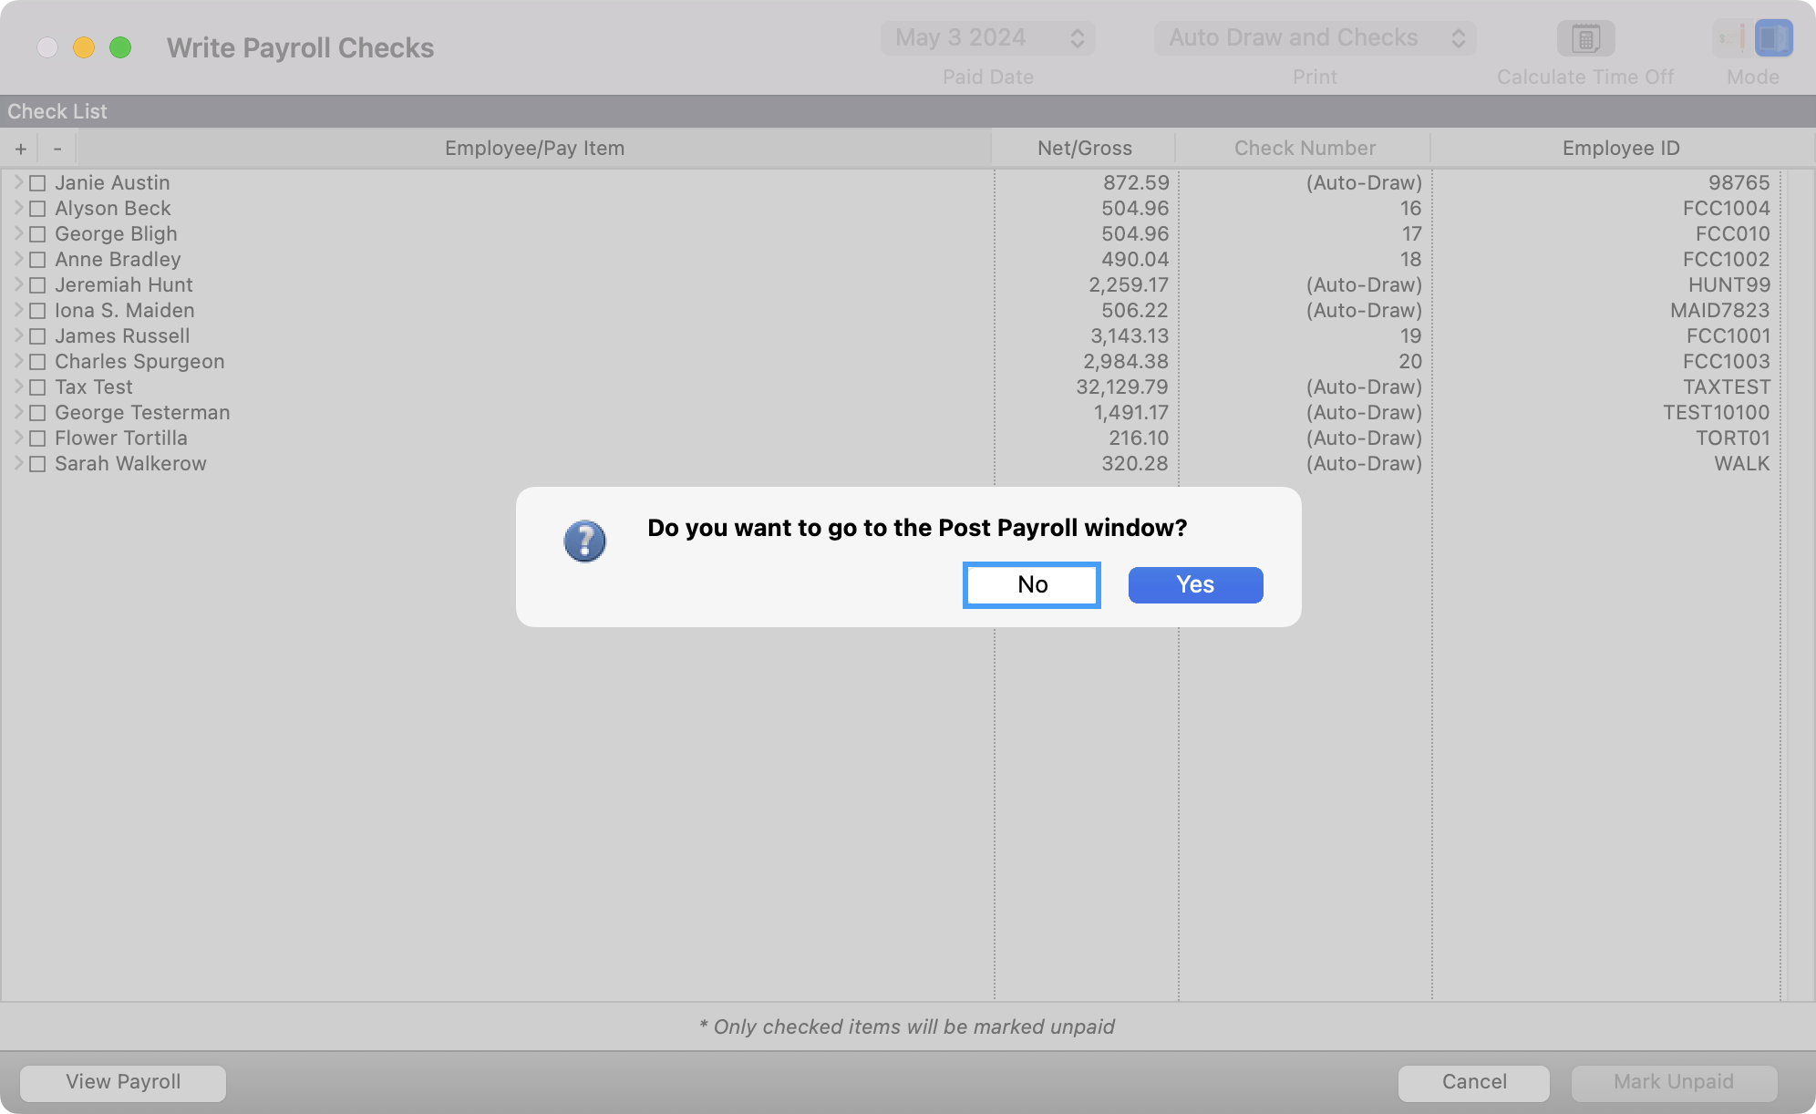Click the Calculate Time Off calculator icon
The height and width of the screenshot is (1114, 1816).
1585,38
